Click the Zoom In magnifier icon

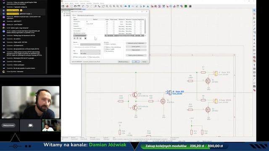(107, 6)
